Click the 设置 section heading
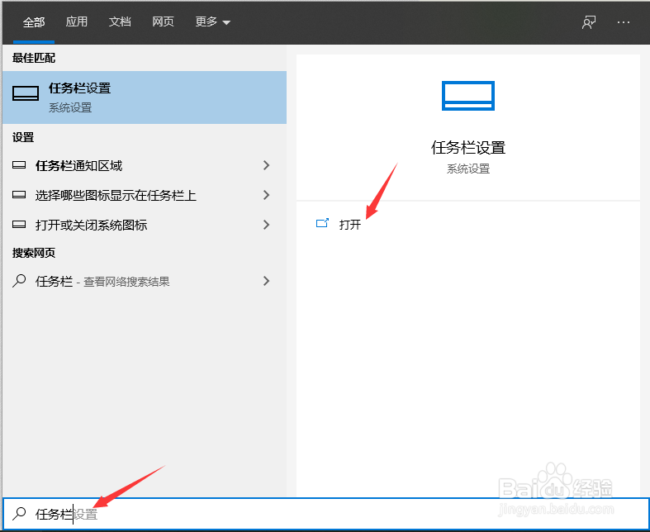Screen dimensions: 650x532 click(23, 137)
